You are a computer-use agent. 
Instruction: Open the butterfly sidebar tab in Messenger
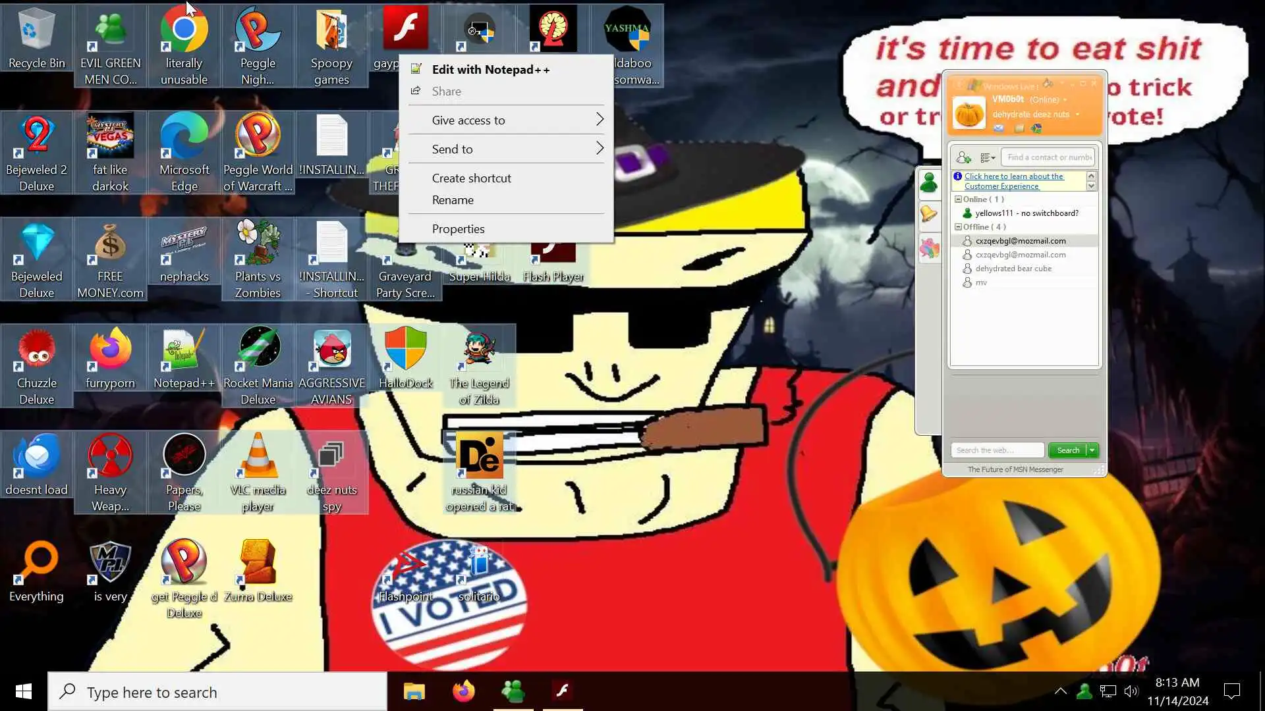[929, 249]
